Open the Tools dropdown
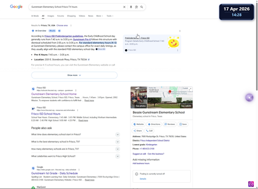 pos(110,16)
